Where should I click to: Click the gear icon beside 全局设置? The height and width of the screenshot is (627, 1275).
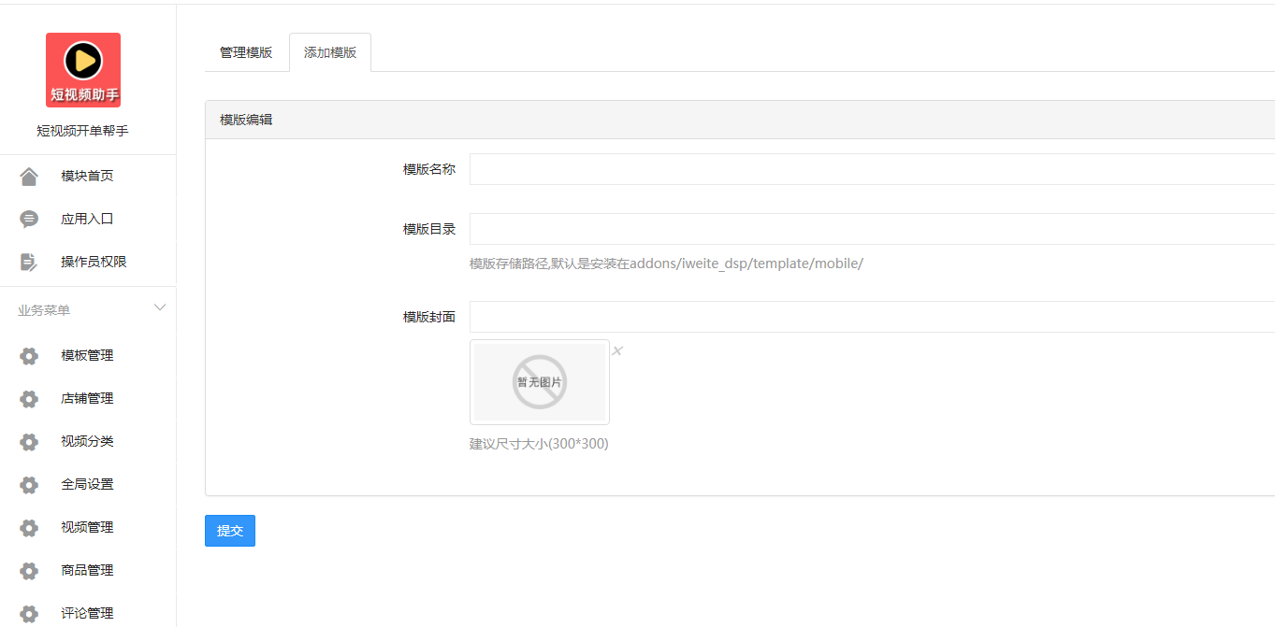[x=29, y=485]
